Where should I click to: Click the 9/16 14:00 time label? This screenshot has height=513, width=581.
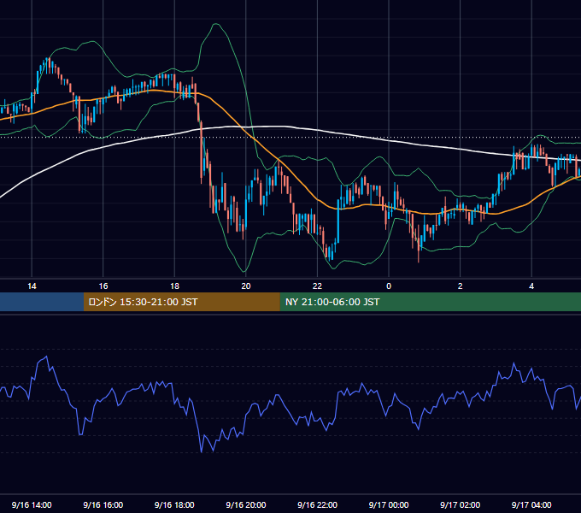[x=32, y=504]
